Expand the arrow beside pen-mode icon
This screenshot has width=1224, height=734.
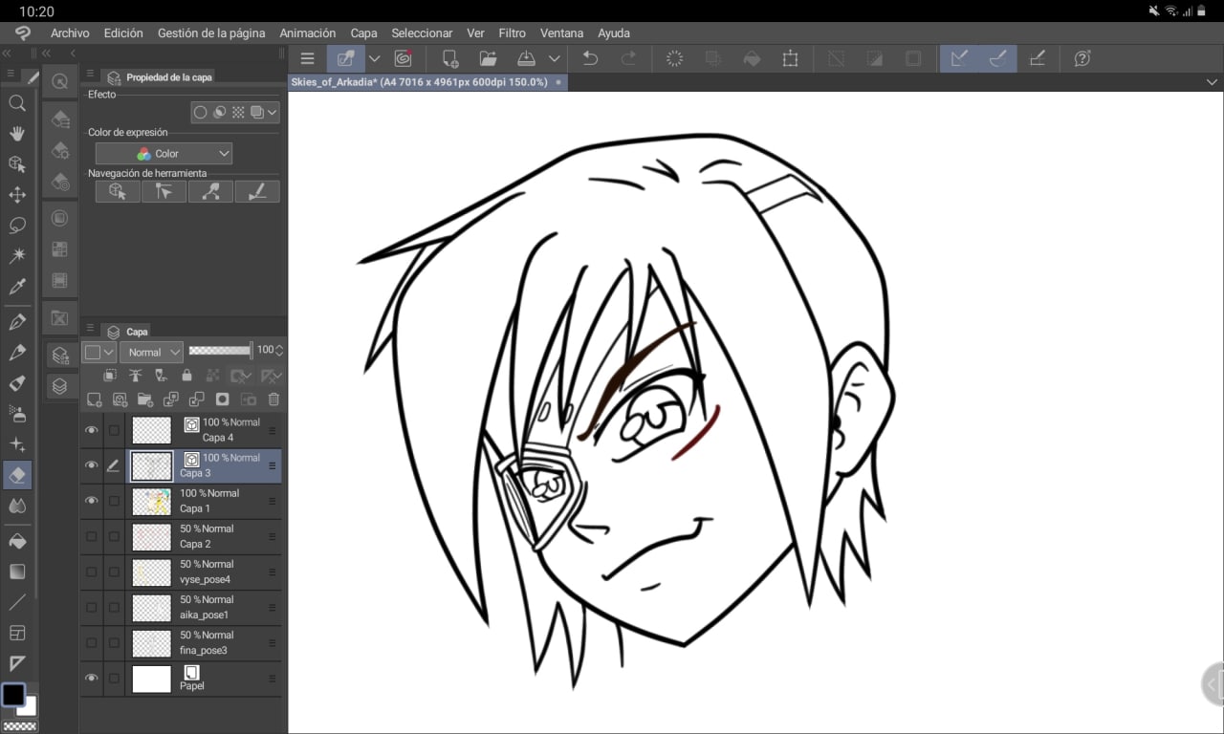point(375,58)
